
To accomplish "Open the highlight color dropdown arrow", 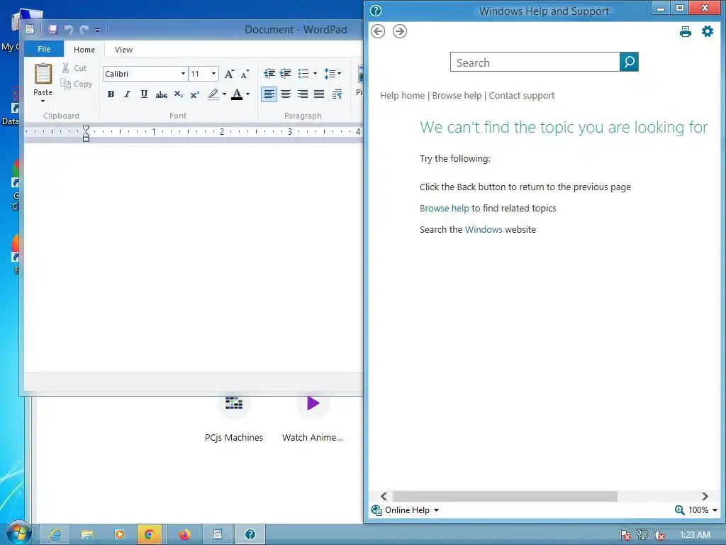I will coord(225,94).
